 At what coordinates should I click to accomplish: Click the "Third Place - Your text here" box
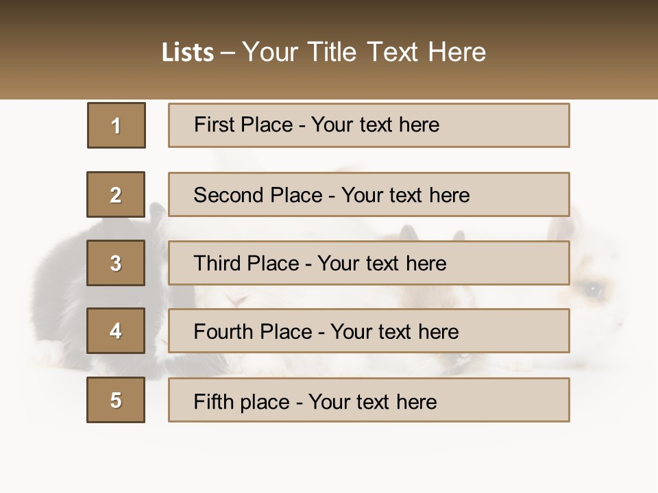tap(369, 263)
